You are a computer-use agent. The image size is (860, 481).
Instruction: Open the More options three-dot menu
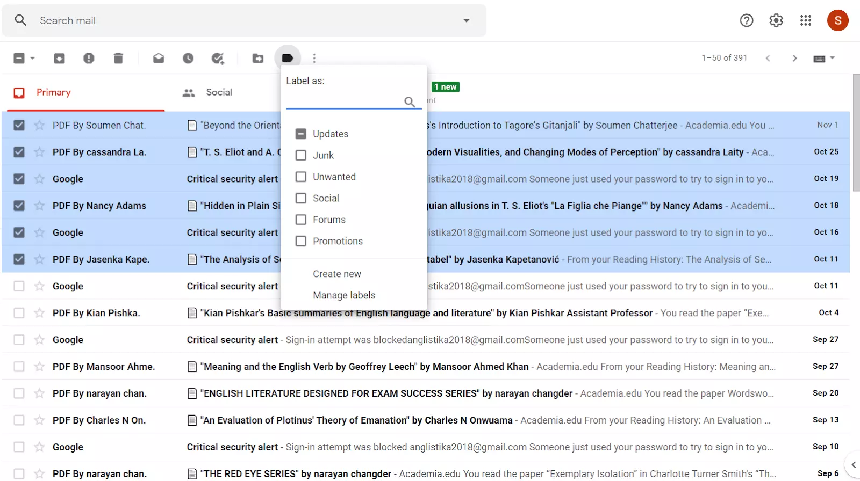pos(314,58)
